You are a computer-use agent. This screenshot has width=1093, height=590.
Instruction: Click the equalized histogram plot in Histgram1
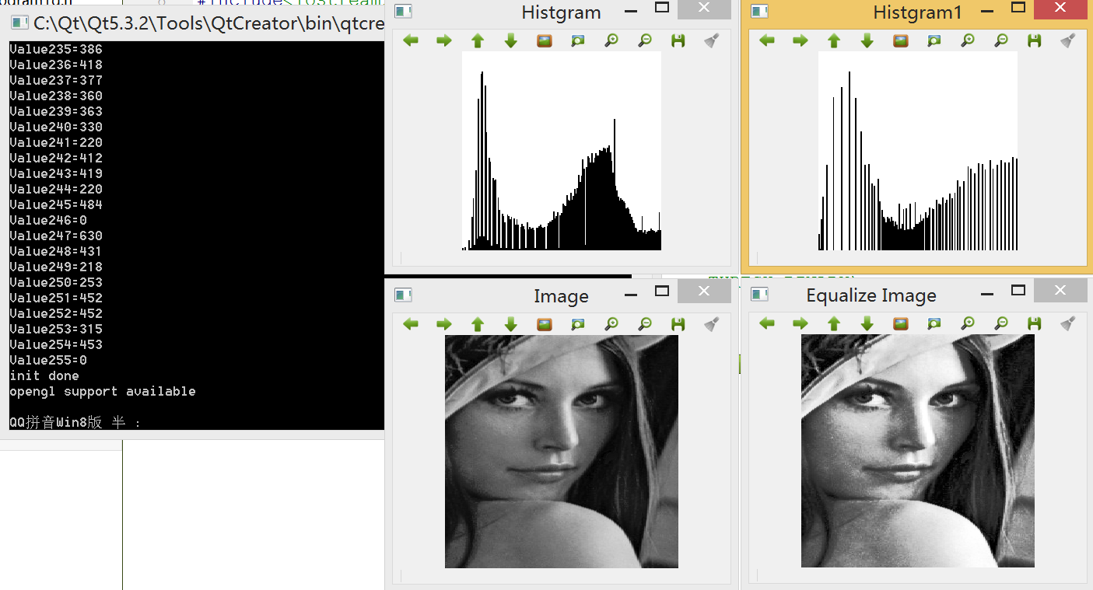pyautogui.click(x=918, y=151)
